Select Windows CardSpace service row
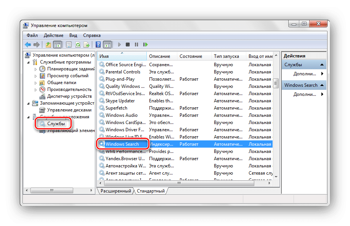 click(x=185, y=123)
